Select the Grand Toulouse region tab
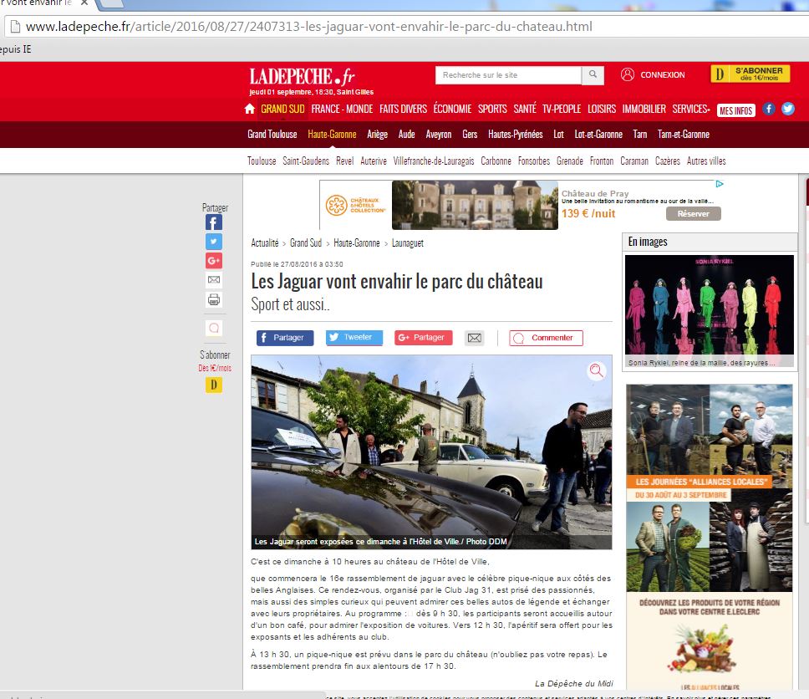Screen dimensions: 809x699 272,135
